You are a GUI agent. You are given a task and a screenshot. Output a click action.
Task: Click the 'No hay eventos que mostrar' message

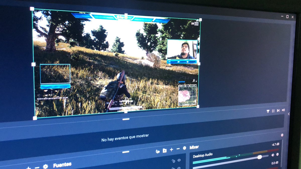(125, 138)
